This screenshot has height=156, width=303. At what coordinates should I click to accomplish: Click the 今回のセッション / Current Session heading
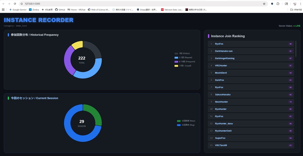34,98
